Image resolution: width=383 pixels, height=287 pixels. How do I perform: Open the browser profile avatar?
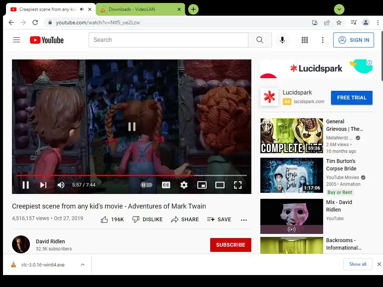tap(366, 22)
